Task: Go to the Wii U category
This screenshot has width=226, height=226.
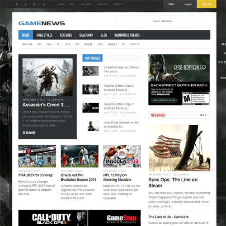Action: (x=49, y=44)
